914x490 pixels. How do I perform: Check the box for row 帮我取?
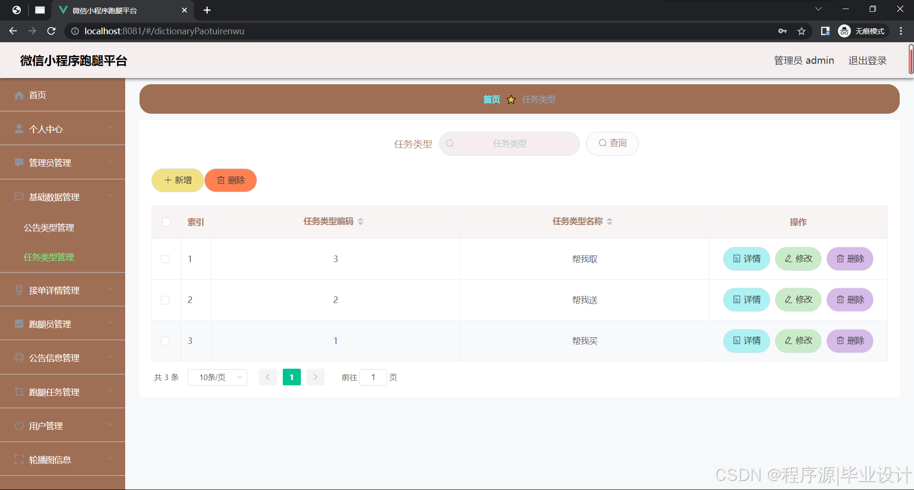pos(165,259)
